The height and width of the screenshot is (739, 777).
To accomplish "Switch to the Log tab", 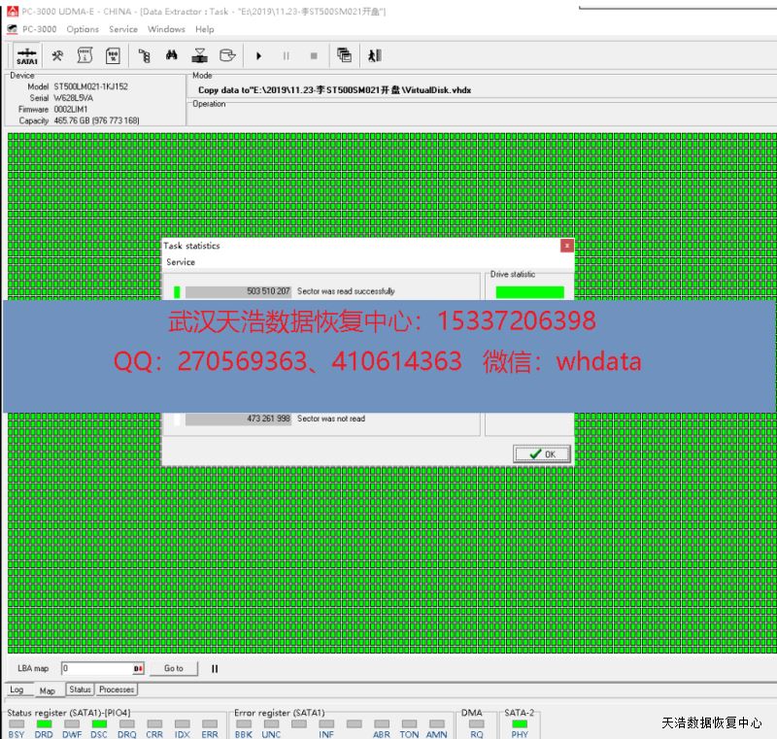I will click(x=17, y=689).
